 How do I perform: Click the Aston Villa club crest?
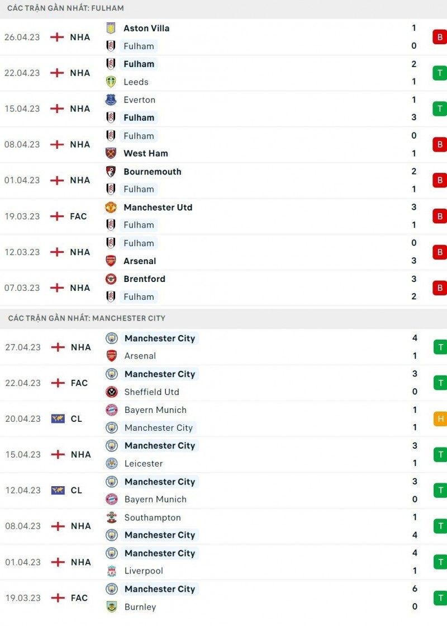111,28
